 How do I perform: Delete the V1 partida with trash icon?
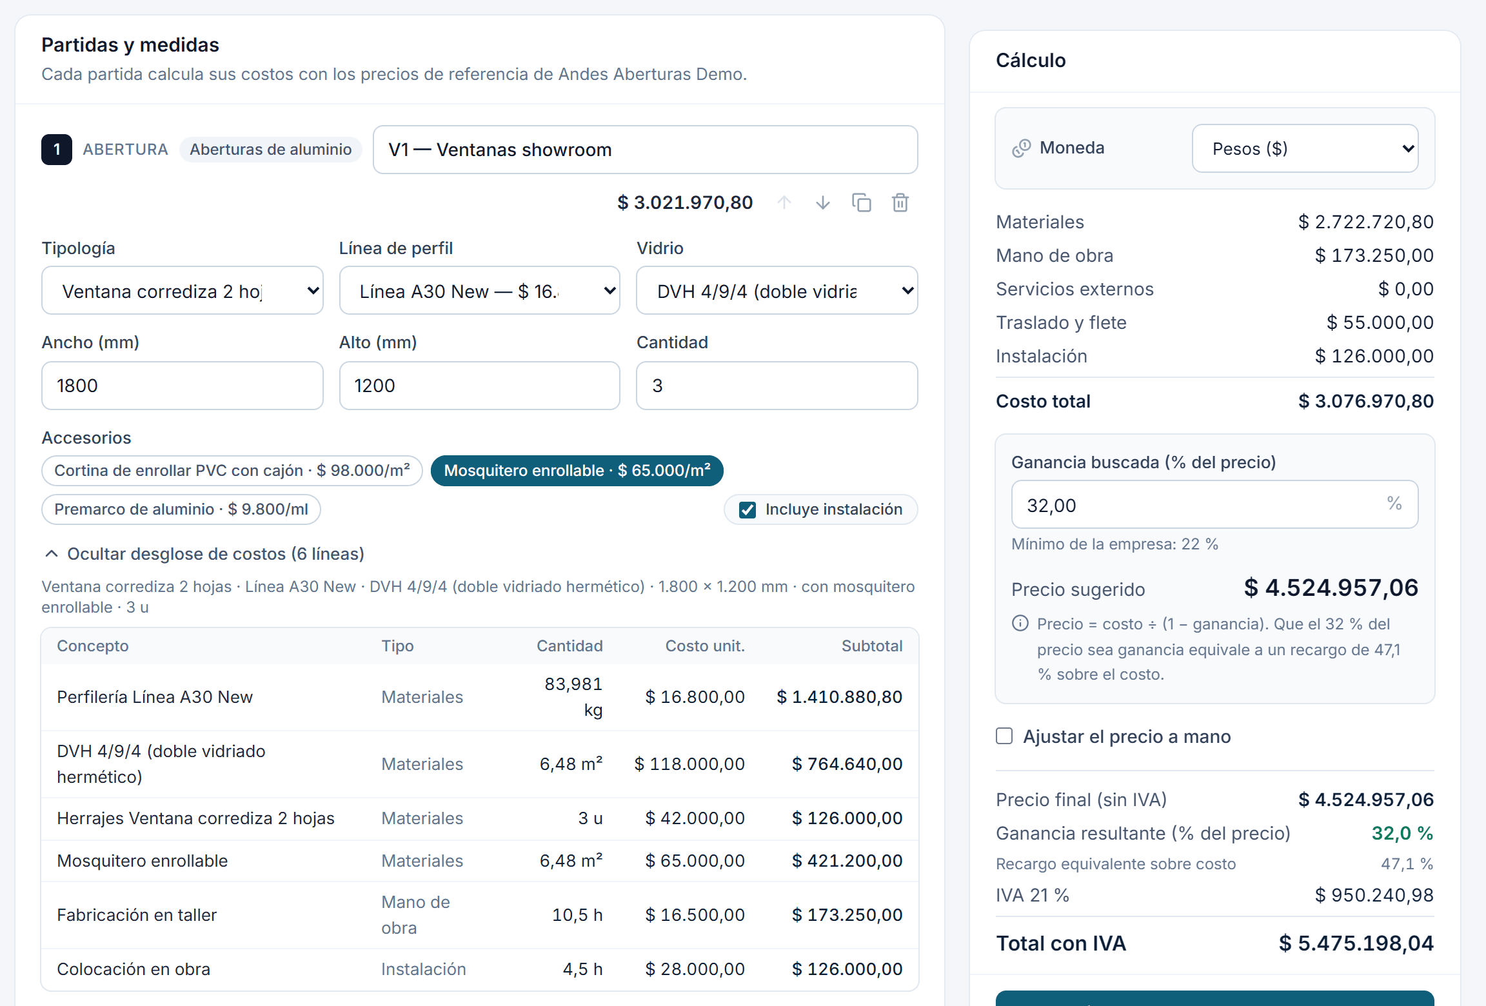pyautogui.click(x=900, y=203)
